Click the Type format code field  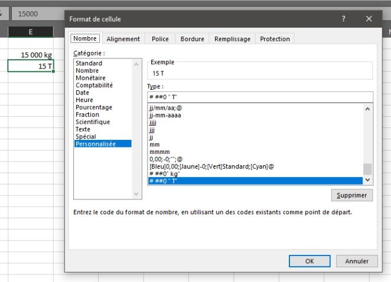coord(260,97)
